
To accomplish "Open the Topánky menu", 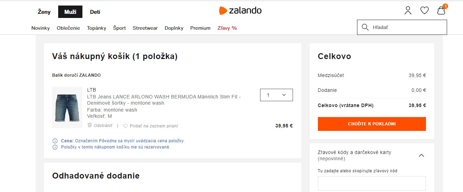I will (97, 28).
